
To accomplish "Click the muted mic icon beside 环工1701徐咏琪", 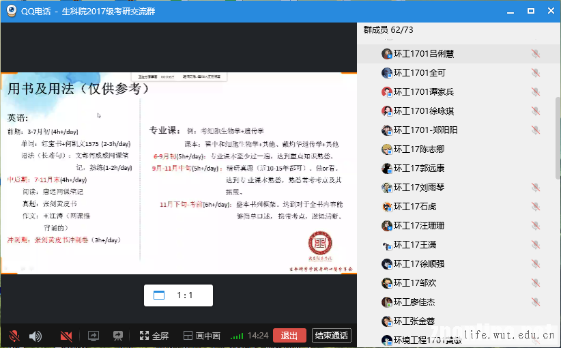I will 536,111.
